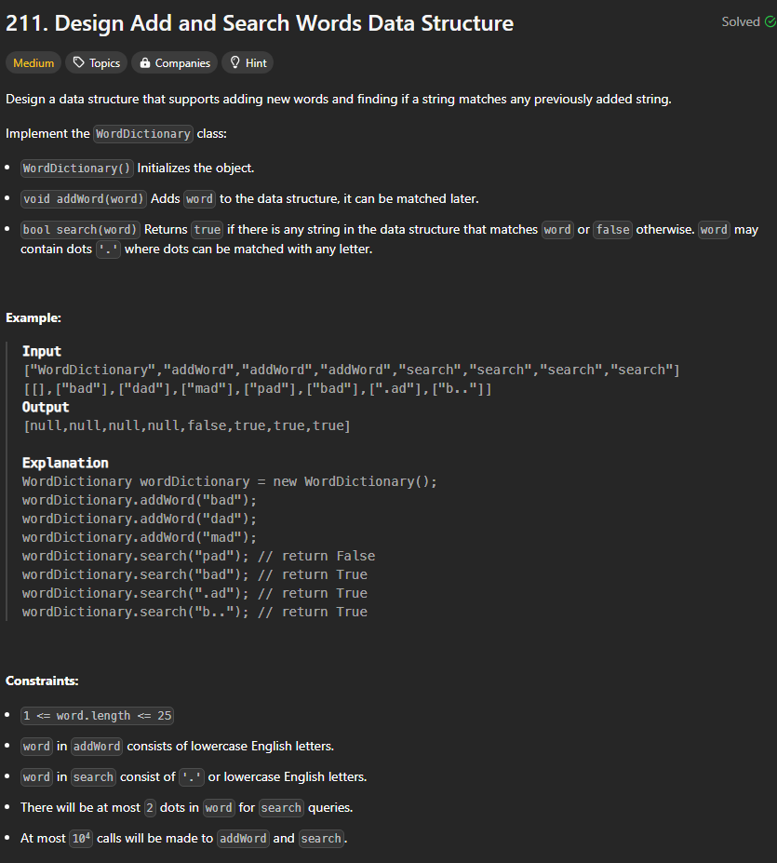This screenshot has width=777, height=863.
Task: Click the Solved status label
Action: 741,21
